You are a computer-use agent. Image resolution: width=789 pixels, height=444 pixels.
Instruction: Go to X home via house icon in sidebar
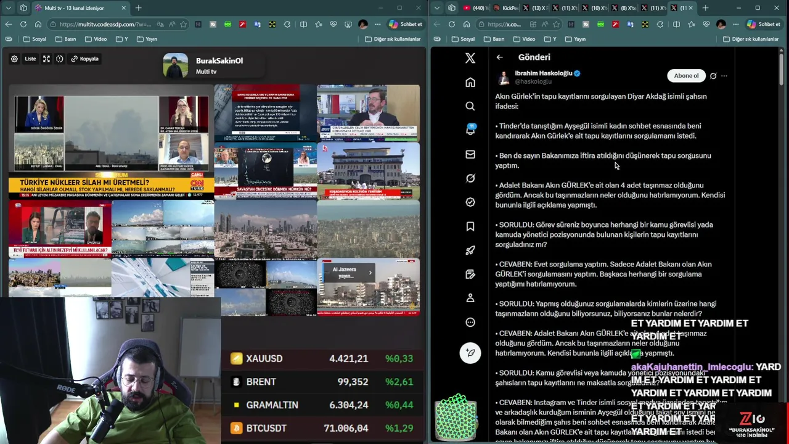coord(470,82)
